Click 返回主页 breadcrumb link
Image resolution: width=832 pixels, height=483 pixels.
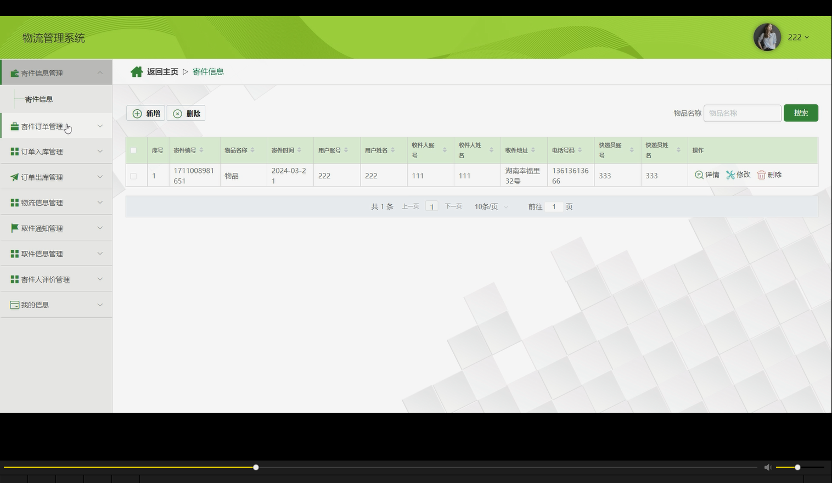[x=162, y=72]
